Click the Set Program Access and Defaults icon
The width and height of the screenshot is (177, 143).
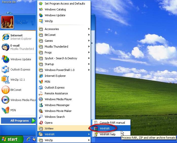[x=41, y=4]
